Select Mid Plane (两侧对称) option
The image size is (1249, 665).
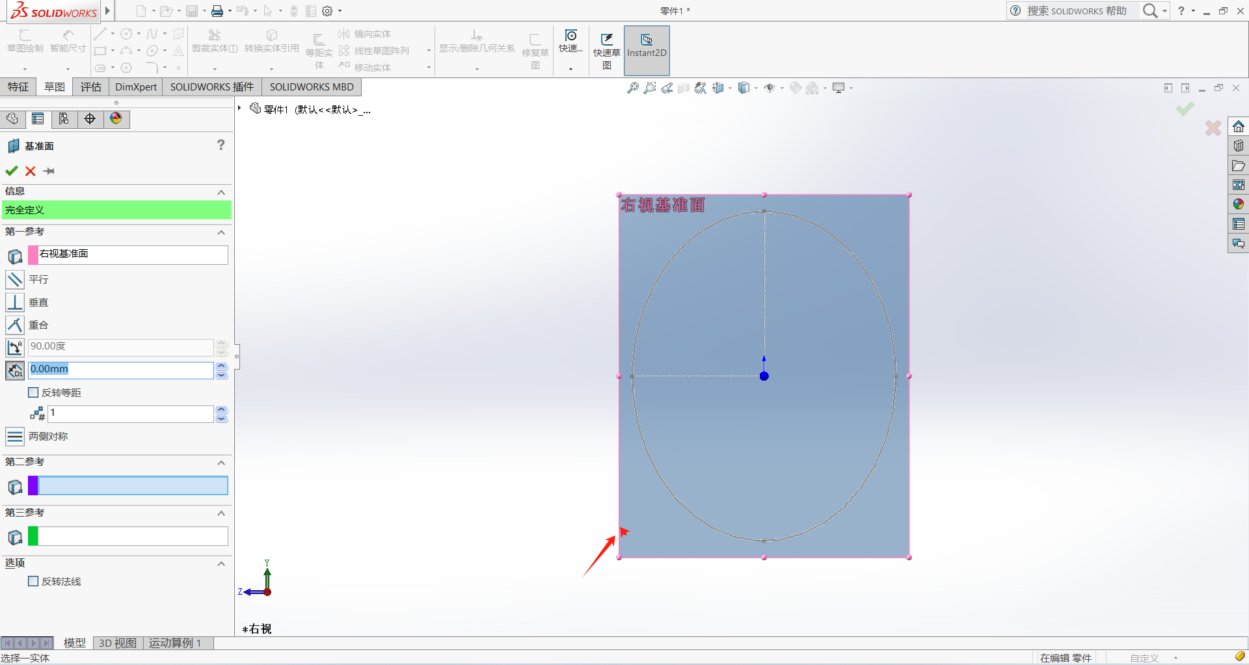point(15,437)
